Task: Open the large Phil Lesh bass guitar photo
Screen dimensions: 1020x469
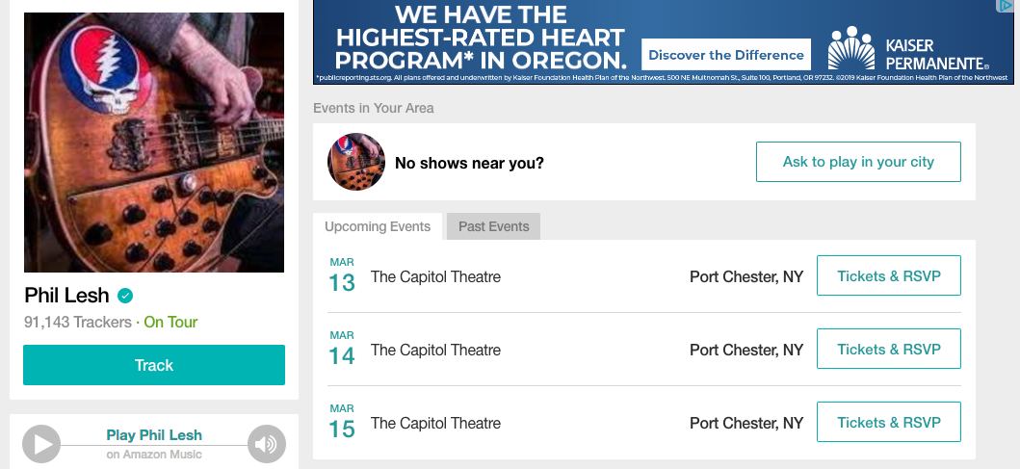Action: [154, 143]
